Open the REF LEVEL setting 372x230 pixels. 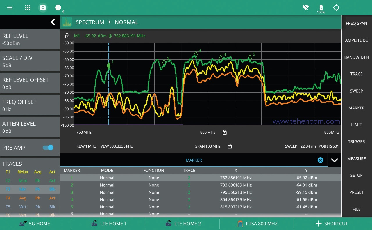(30, 39)
